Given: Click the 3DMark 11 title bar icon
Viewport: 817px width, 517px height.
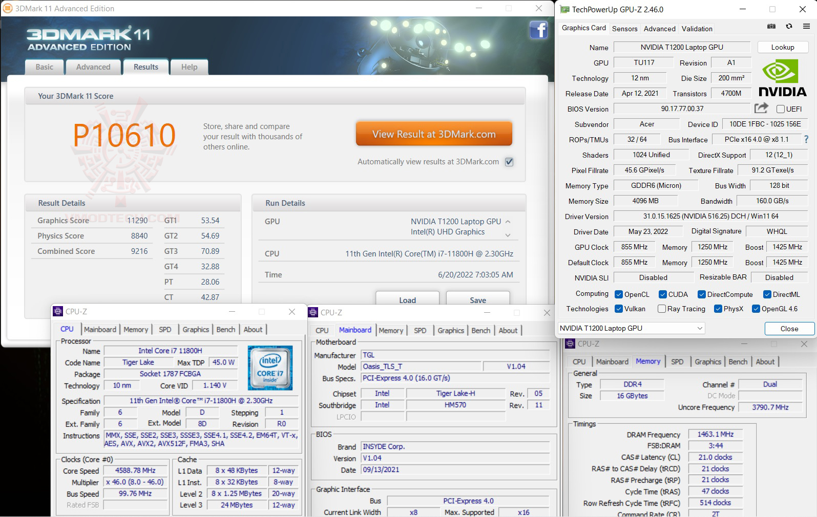Looking at the screenshot, I should (8, 8).
